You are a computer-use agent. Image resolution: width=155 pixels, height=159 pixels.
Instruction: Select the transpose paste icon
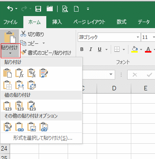(x=31, y=85)
